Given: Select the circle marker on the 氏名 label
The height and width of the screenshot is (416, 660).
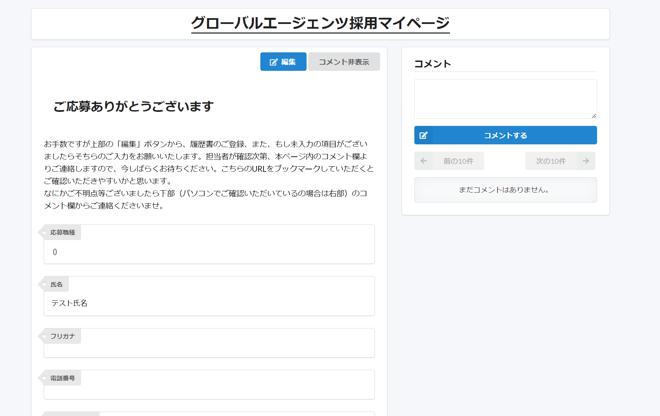Looking at the screenshot, I should (44, 284).
